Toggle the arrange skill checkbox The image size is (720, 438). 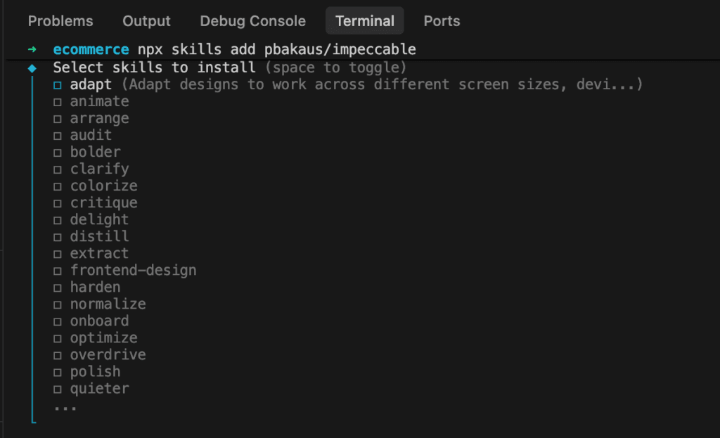58,119
